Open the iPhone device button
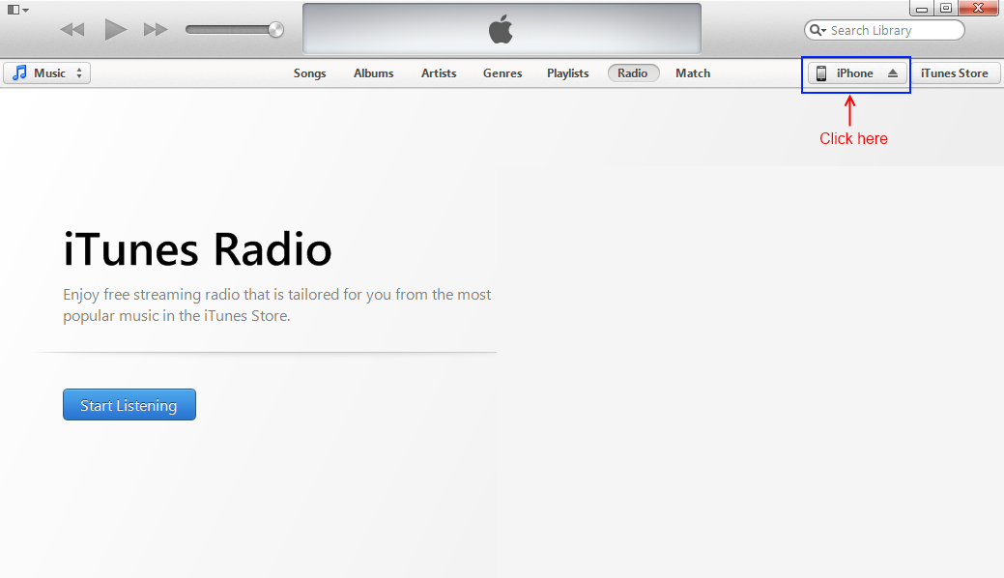 857,73
